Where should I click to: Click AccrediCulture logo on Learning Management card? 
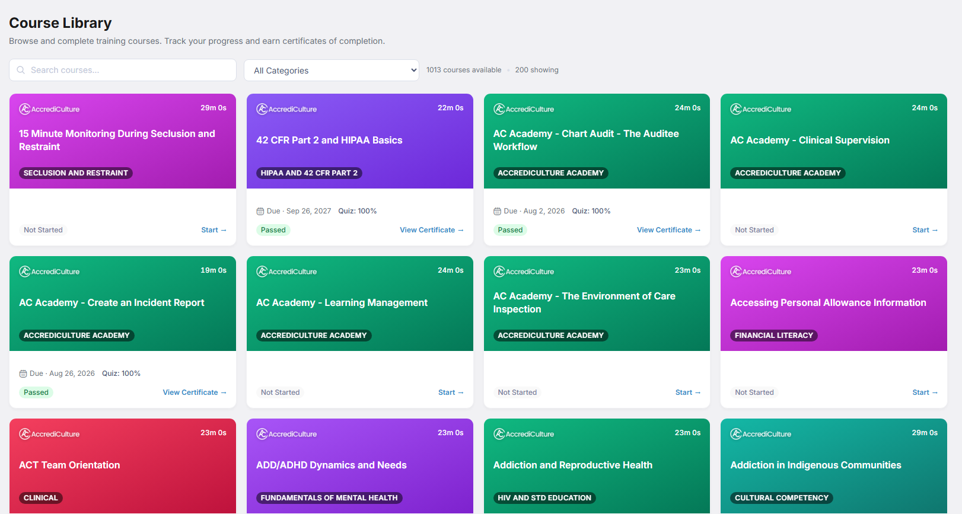click(x=286, y=272)
